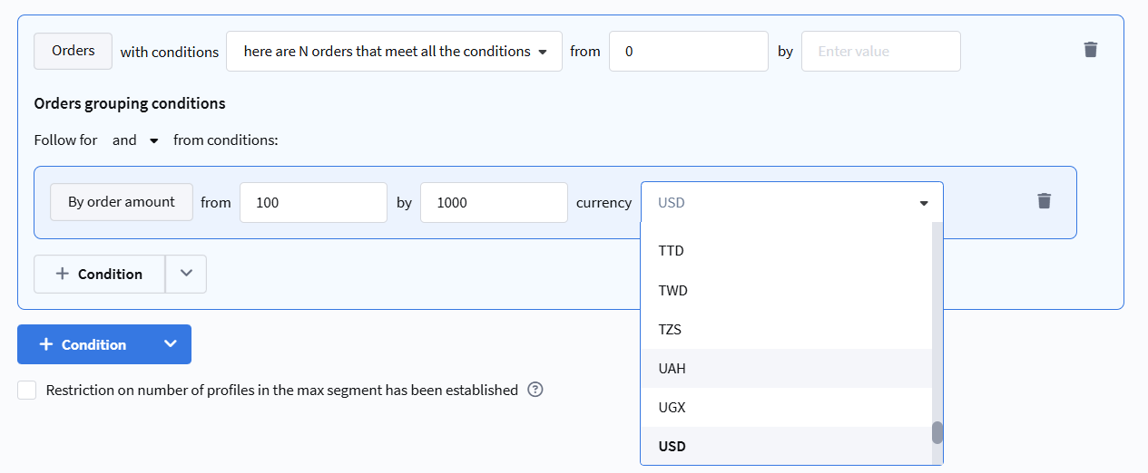
Task: Expand the USD currency dropdown
Action: click(791, 202)
